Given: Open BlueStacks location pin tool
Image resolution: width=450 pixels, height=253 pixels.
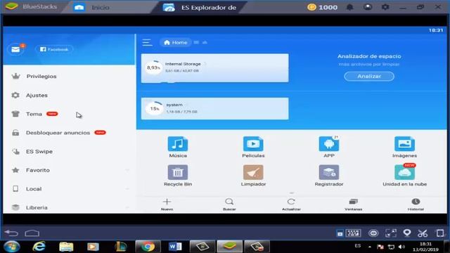Looking at the screenshot, I should [x=407, y=233].
